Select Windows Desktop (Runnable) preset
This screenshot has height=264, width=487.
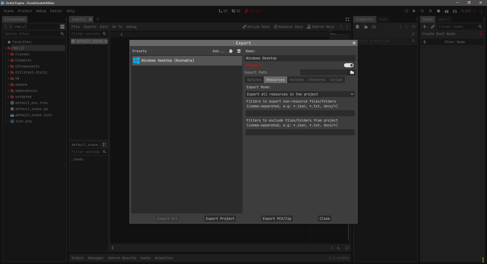point(187,60)
